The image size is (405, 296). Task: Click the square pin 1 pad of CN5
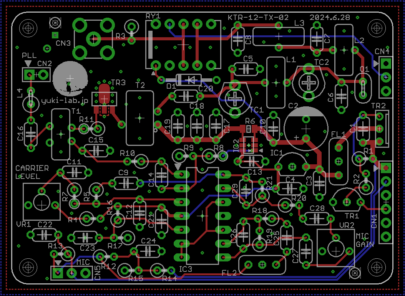click(58, 273)
